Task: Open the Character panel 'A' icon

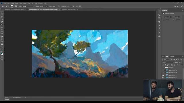Action: coord(159,26)
